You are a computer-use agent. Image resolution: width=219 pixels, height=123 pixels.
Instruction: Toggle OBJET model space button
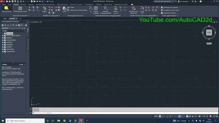click(156, 116)
